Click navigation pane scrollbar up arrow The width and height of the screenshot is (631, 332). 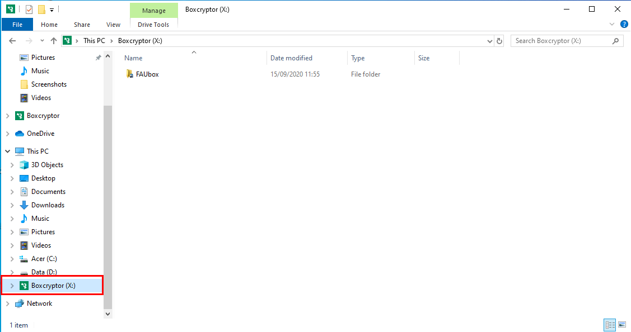[x=107, y=56]
